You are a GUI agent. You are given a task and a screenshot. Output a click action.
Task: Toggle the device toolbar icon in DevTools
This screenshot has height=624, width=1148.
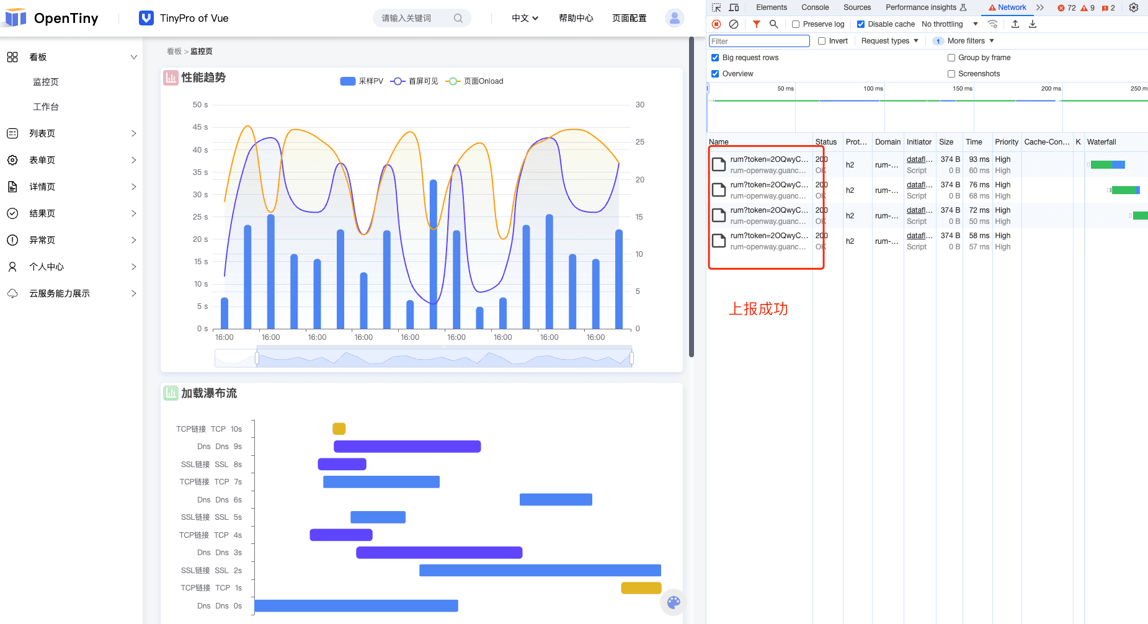(734, 7)
